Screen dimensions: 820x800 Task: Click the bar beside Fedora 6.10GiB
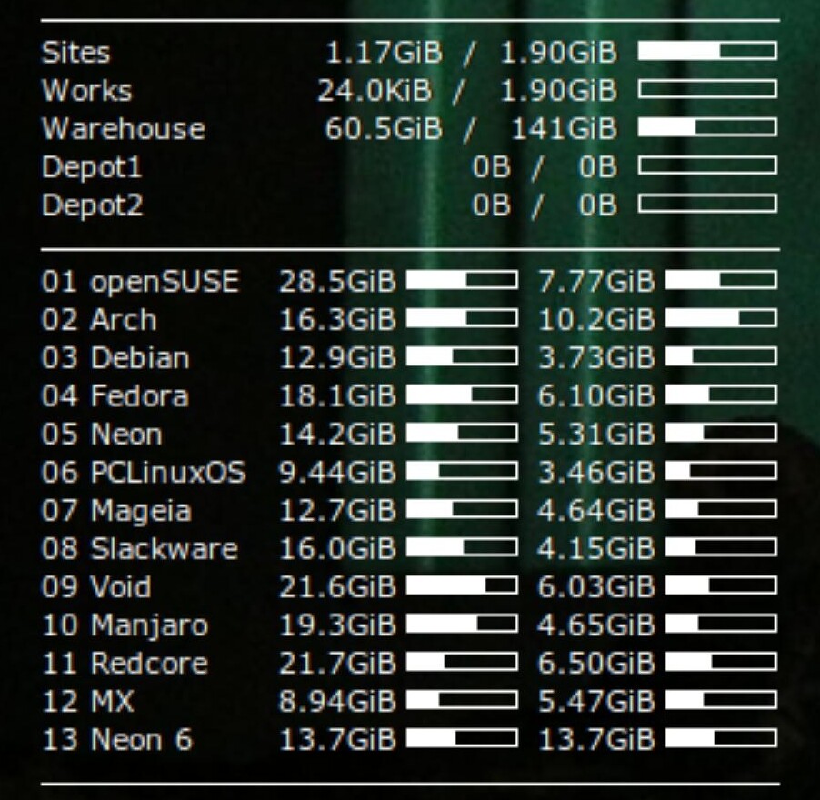pos(721,395)
